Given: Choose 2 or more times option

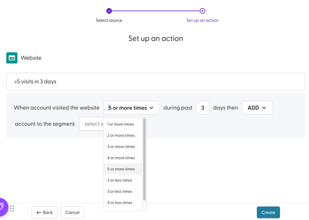Looking at the screenshot, I should 121,136.
